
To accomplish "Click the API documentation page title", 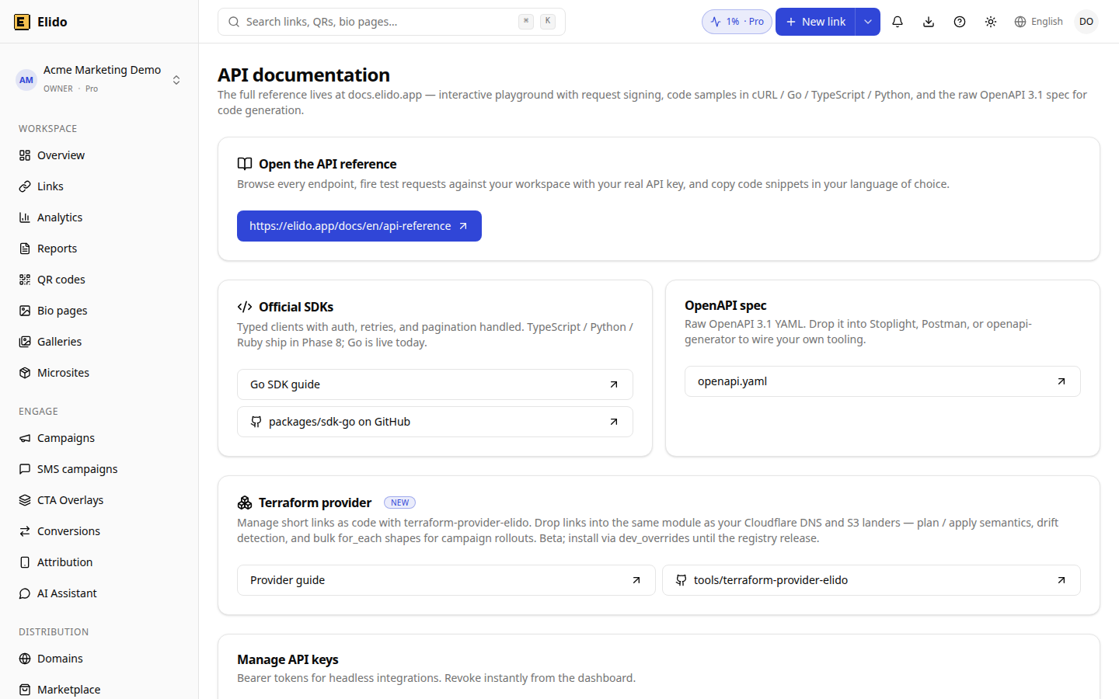I will click(x=304, y=75).
